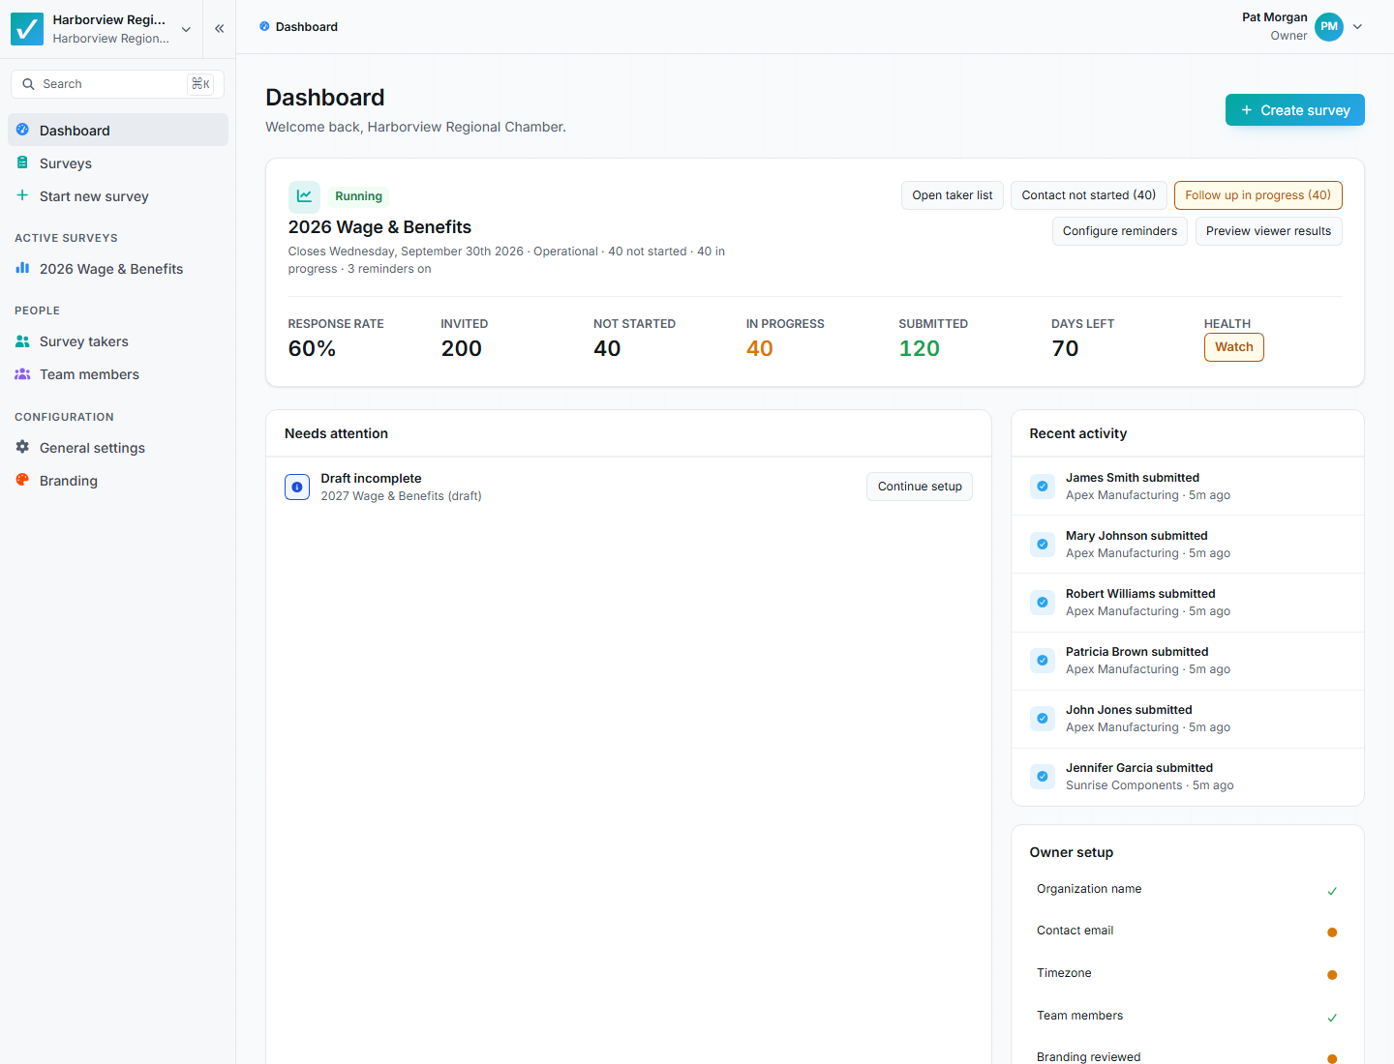The width and height of the screenshot is (1394, 1064).
Task: Click Configure reminders button
Action: (1120, 231)
